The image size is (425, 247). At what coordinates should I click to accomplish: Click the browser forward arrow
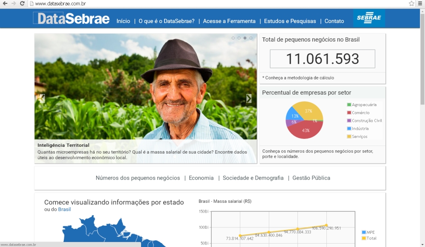pos(14,3)
